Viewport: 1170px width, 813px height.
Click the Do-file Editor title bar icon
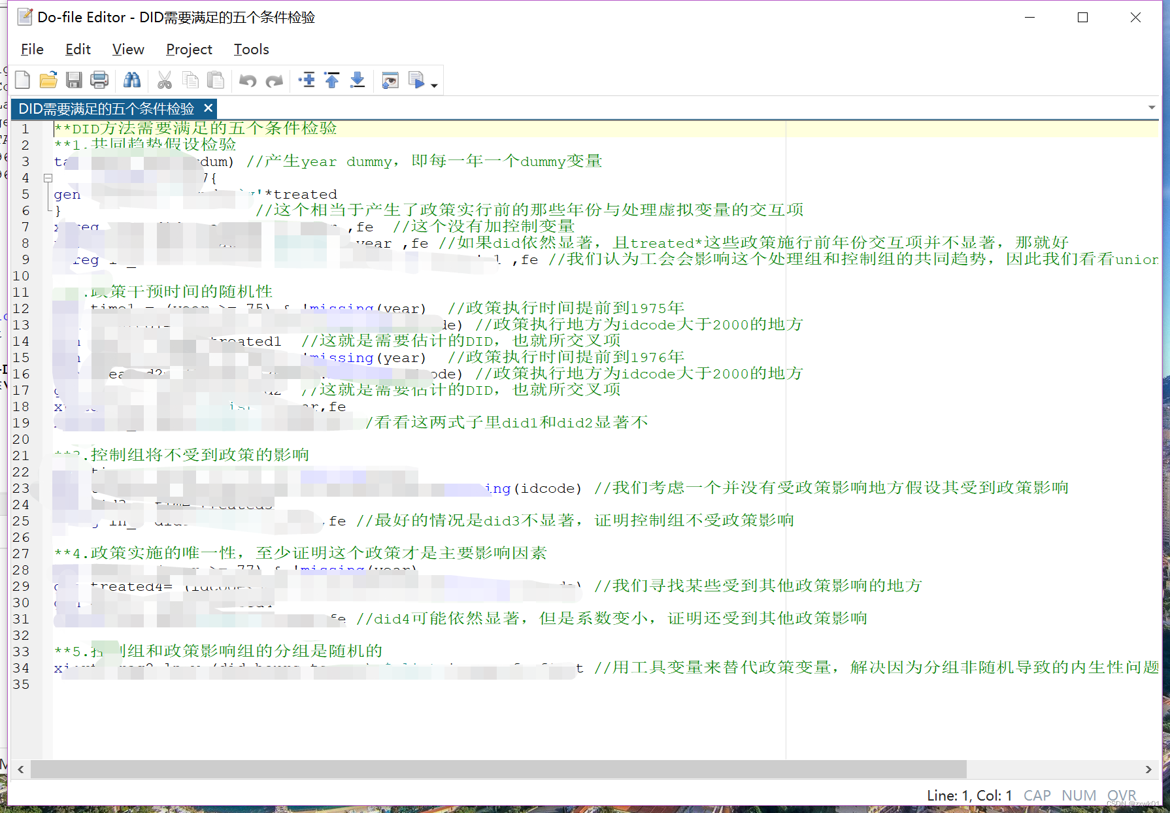[25, 17]
